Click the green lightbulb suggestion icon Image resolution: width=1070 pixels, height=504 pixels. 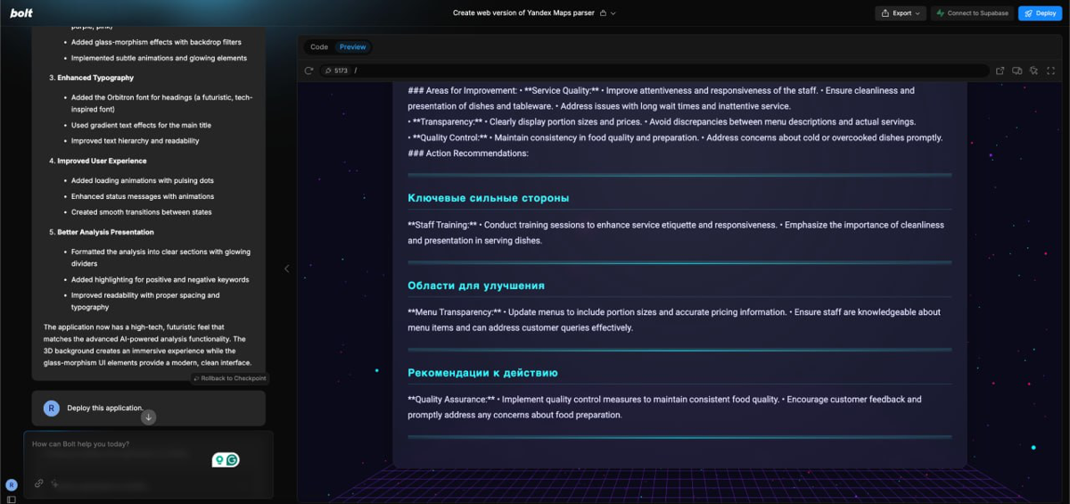coord(218,460)
